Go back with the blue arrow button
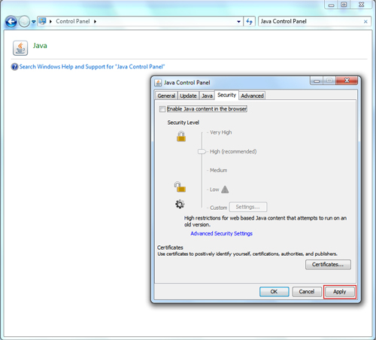 coord(11,22)
